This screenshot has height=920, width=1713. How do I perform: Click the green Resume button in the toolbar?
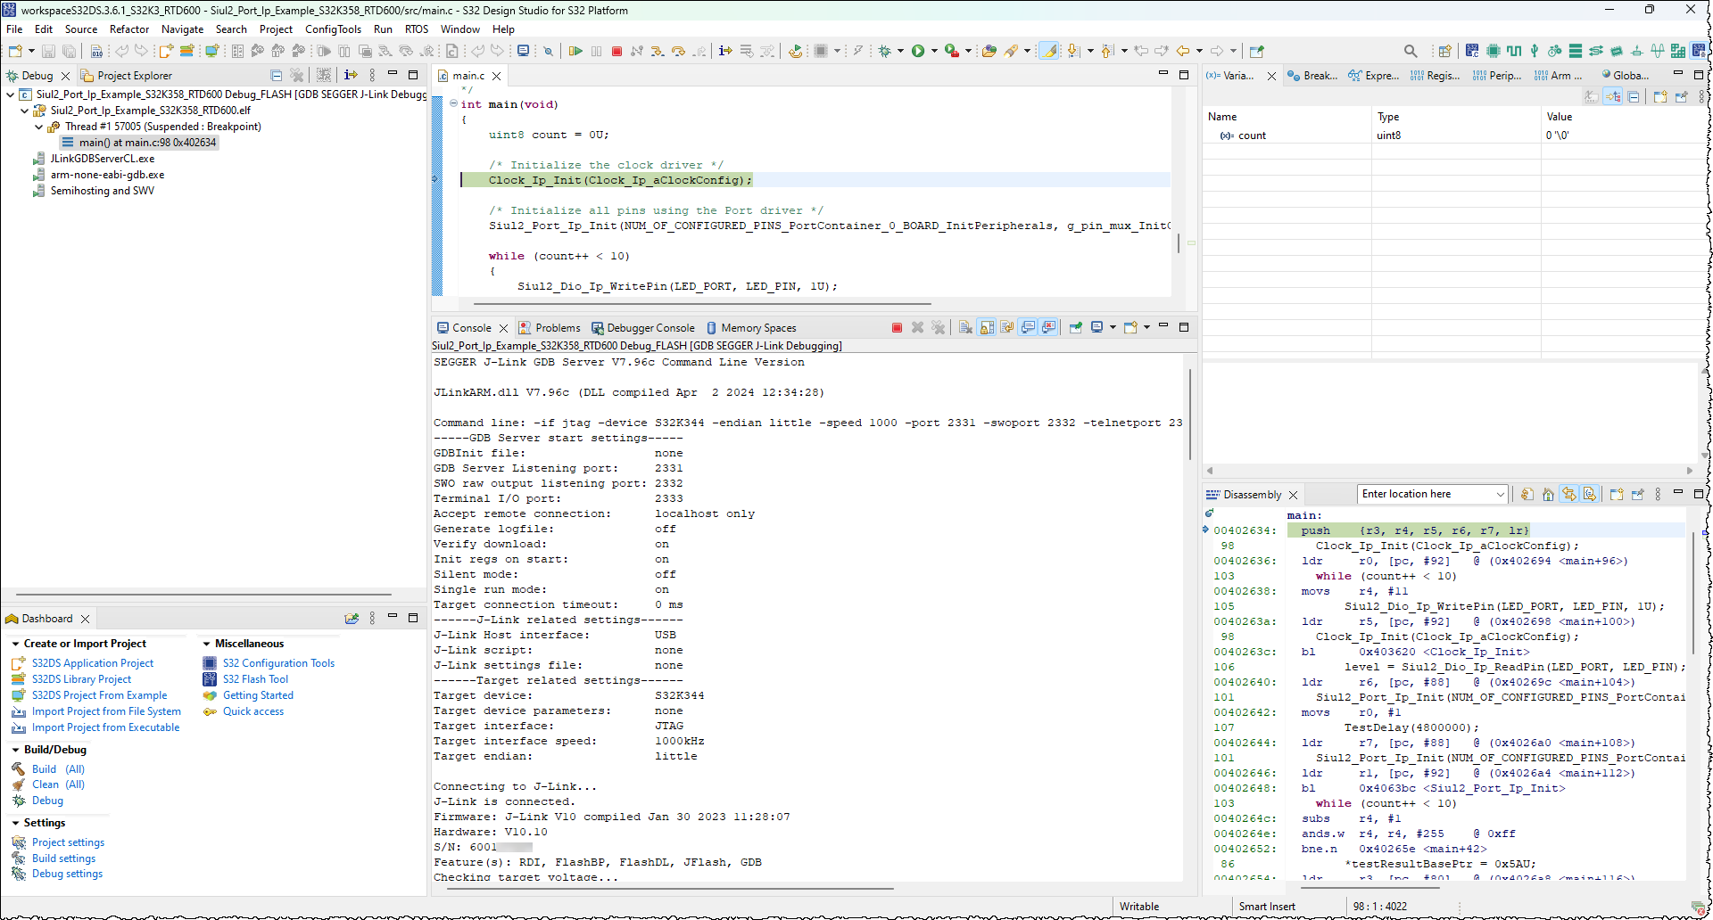click(x=575, y=51)
